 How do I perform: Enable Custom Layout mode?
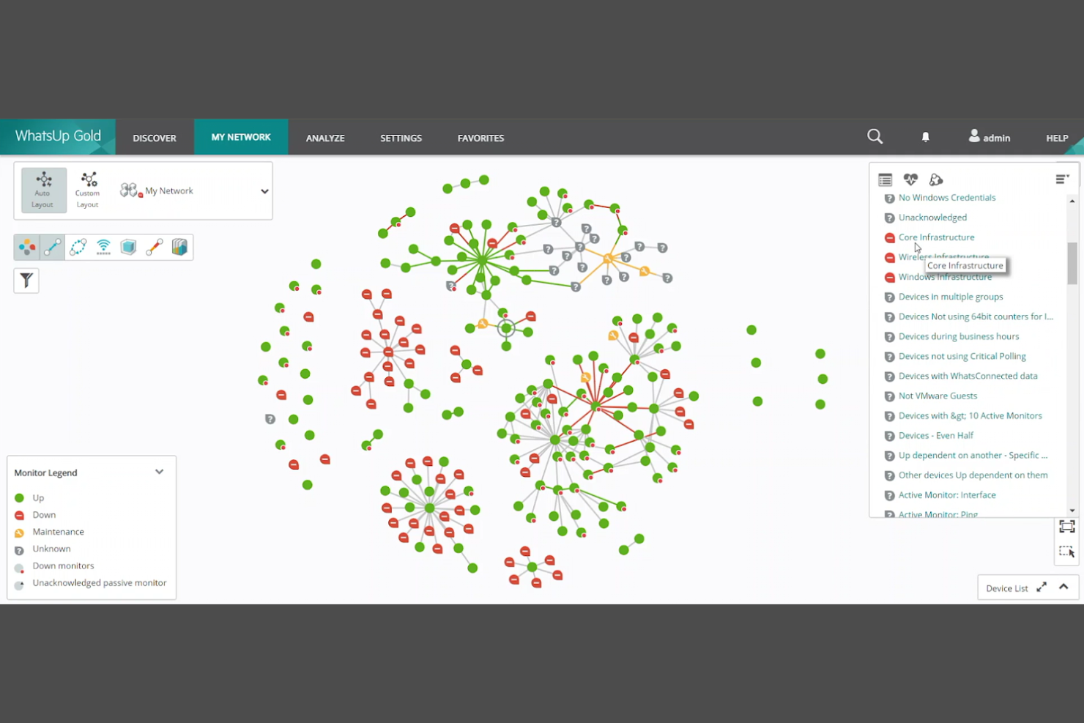[x=87, y=190]
